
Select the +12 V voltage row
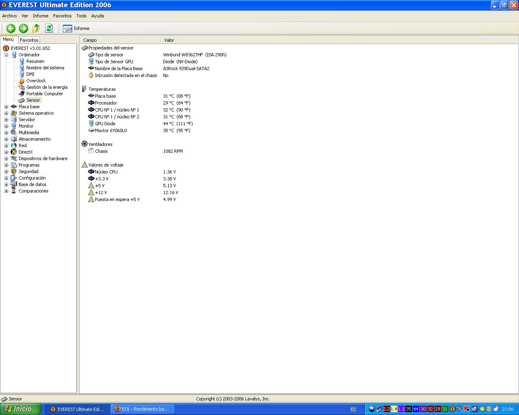[133, 193]
